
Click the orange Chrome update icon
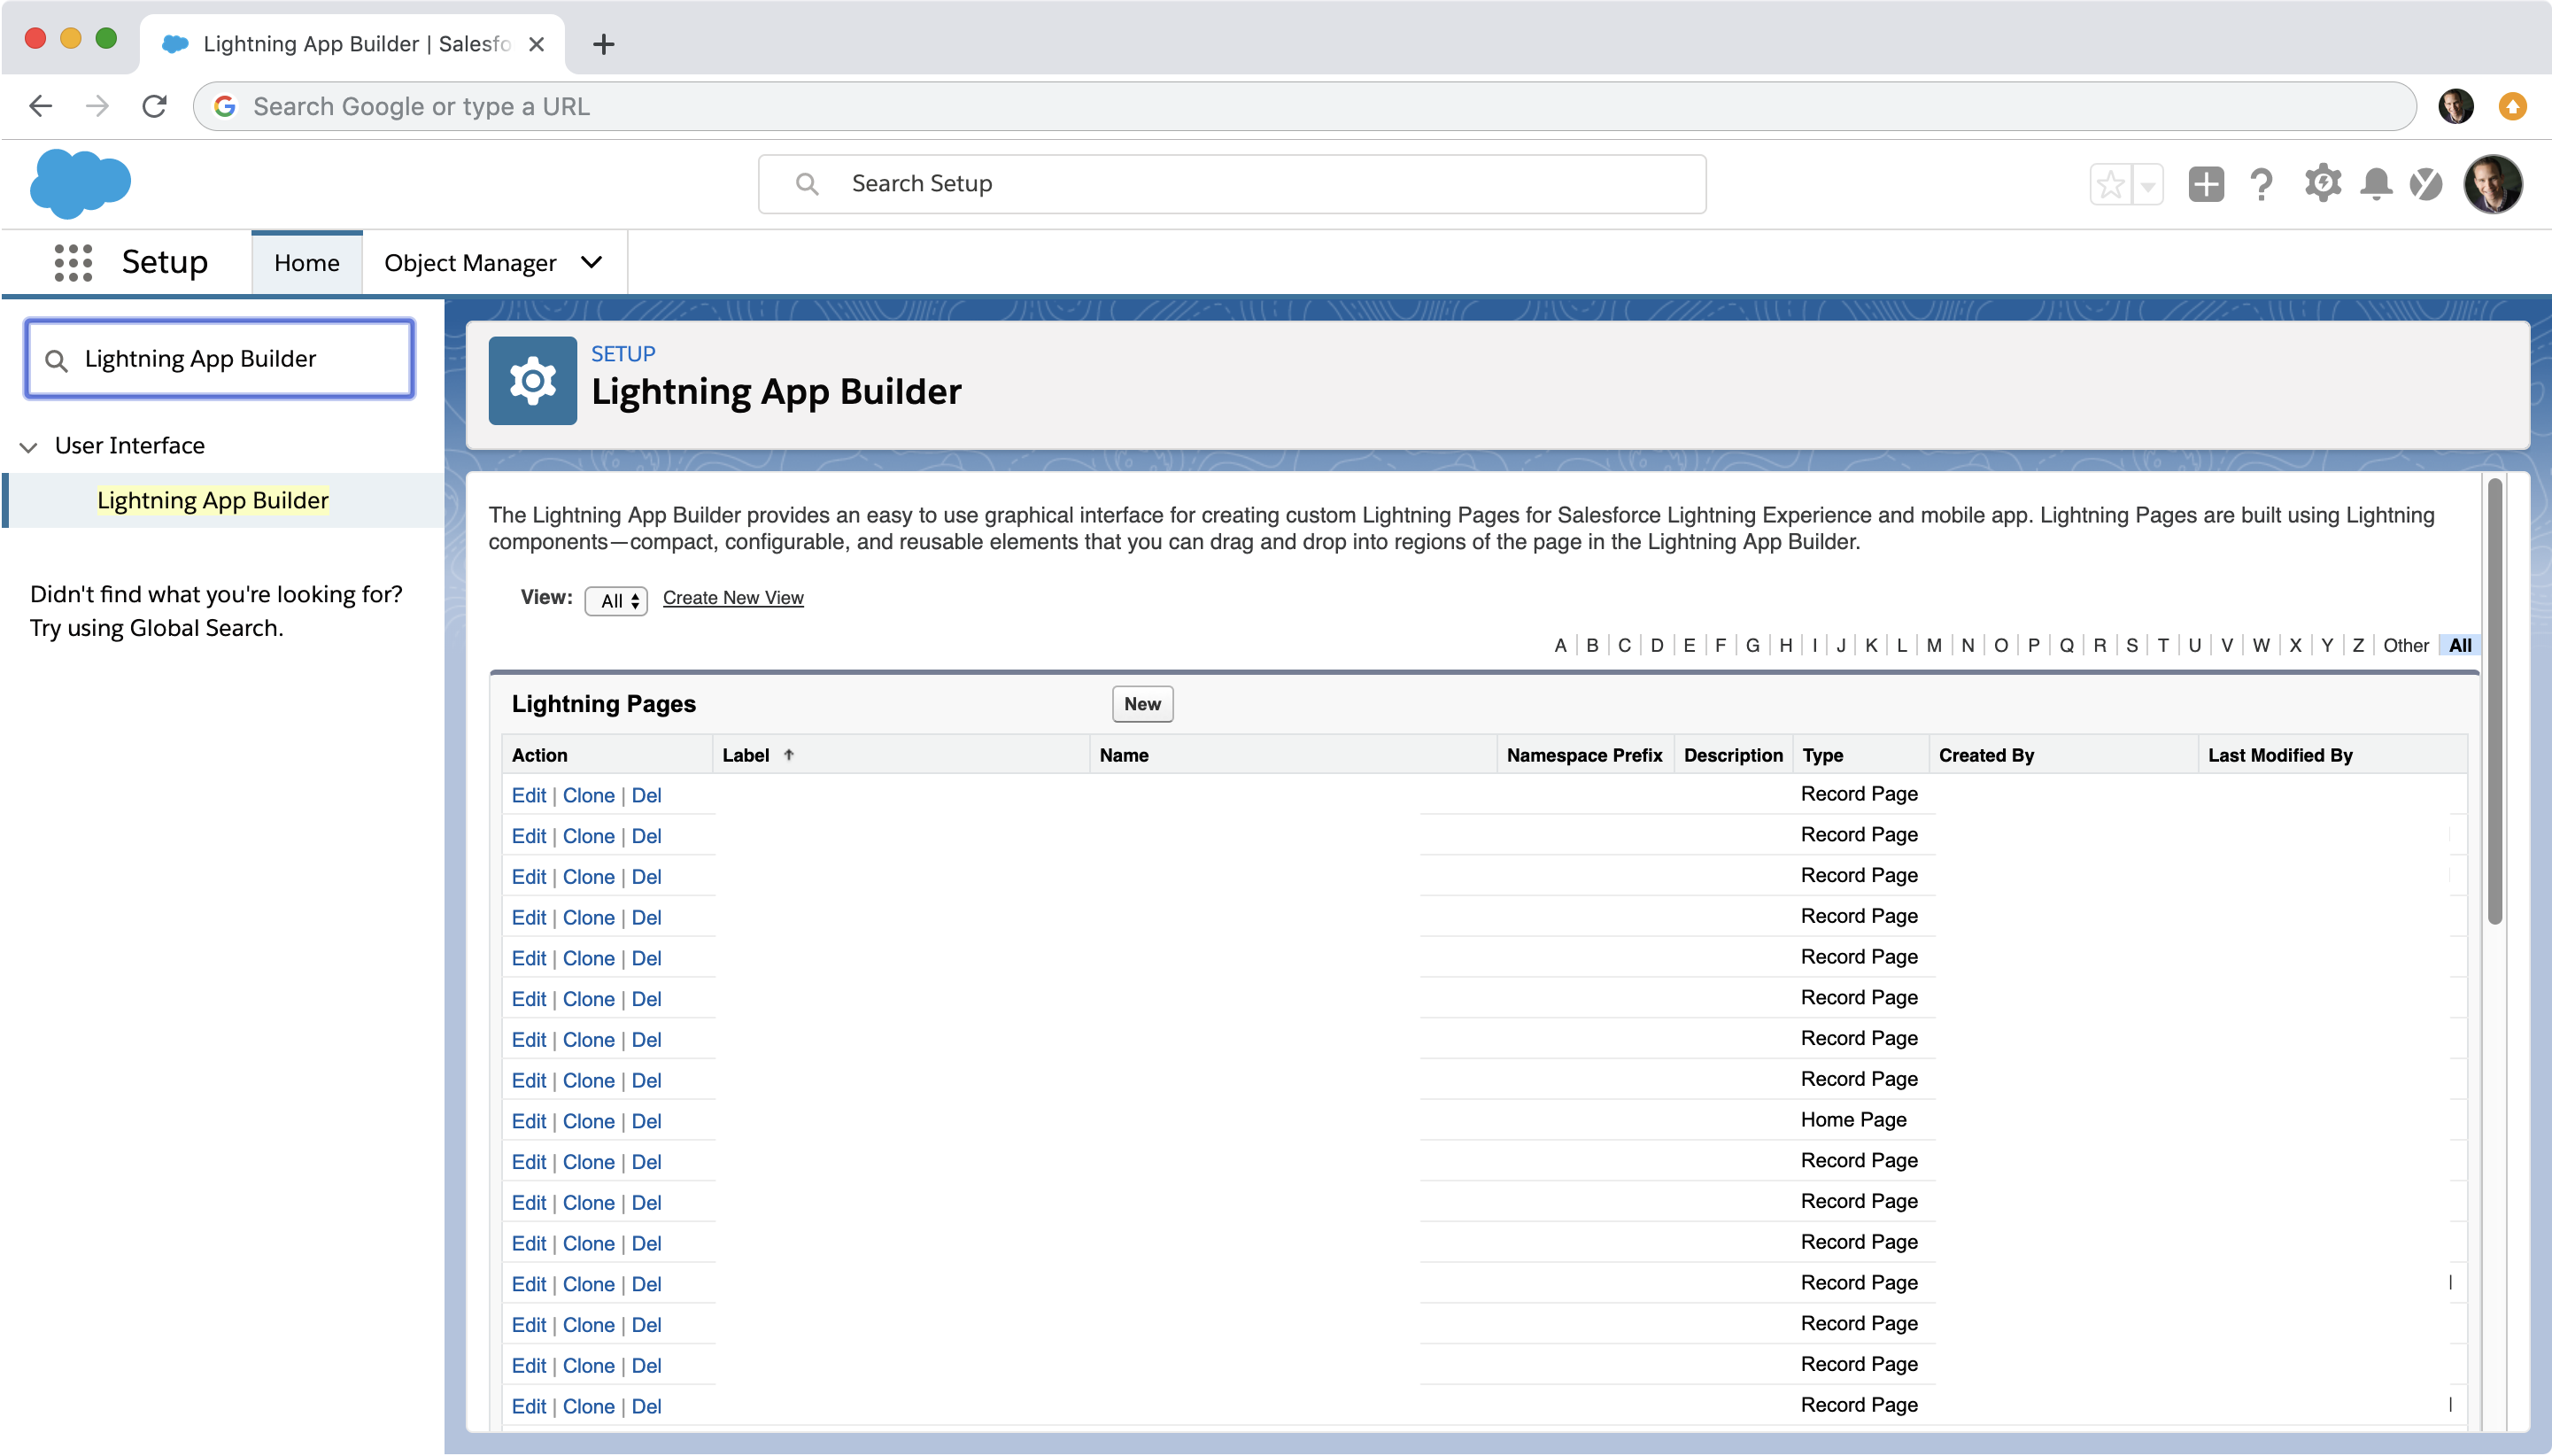(x=2513, y=106)
